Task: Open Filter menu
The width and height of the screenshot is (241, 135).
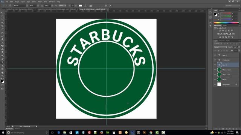Action: click(40, 1)
